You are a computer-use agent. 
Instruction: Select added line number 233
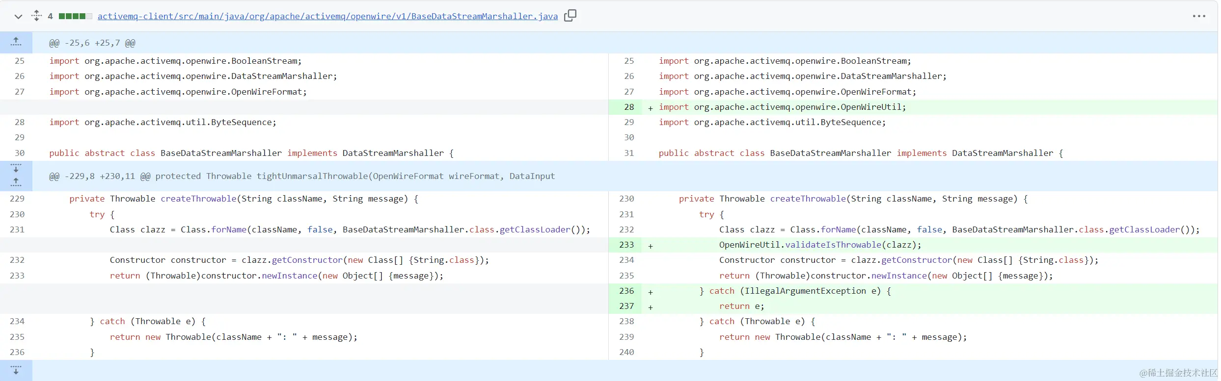[626, 245]
